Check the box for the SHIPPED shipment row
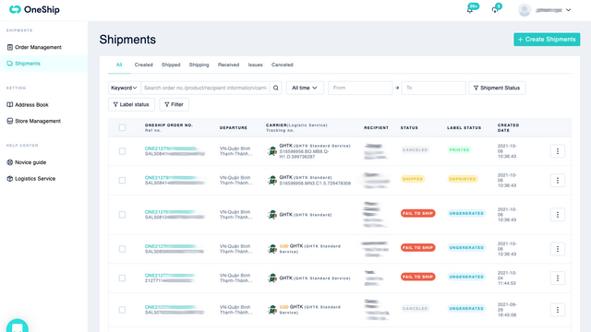This screenshot has height=332, width=591. coord(122,181)
